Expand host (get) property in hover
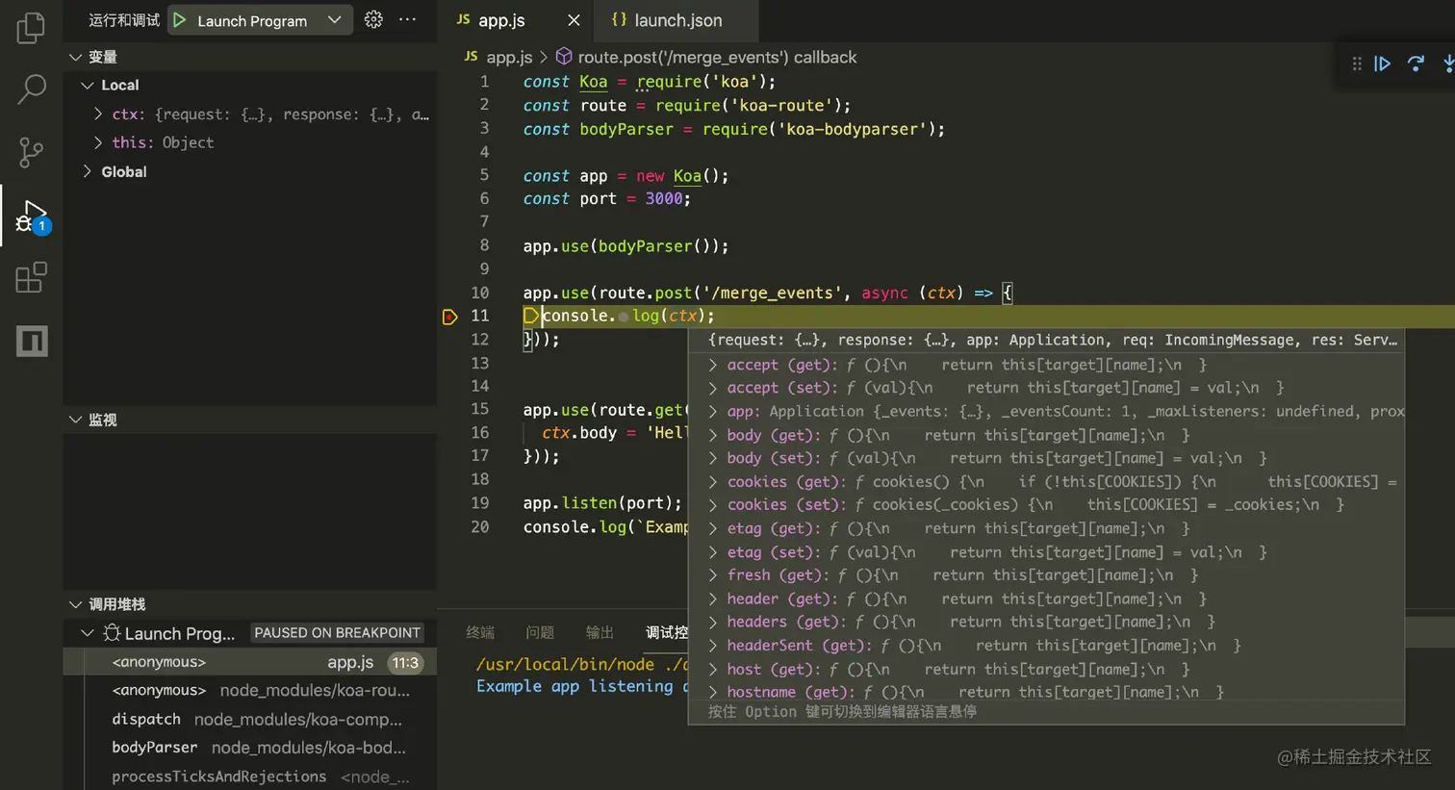 click(x=713, y=669)
